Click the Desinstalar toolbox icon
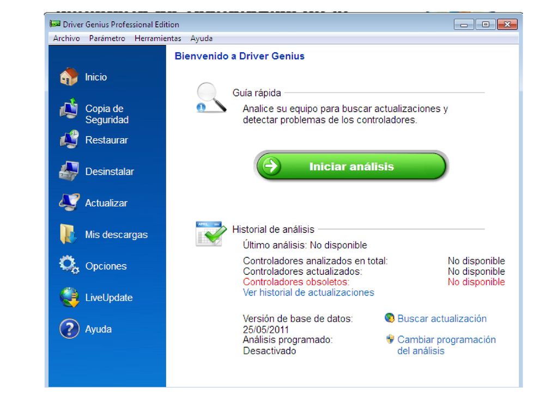Viewport: 558px width, 418px height. pos(69,171)
